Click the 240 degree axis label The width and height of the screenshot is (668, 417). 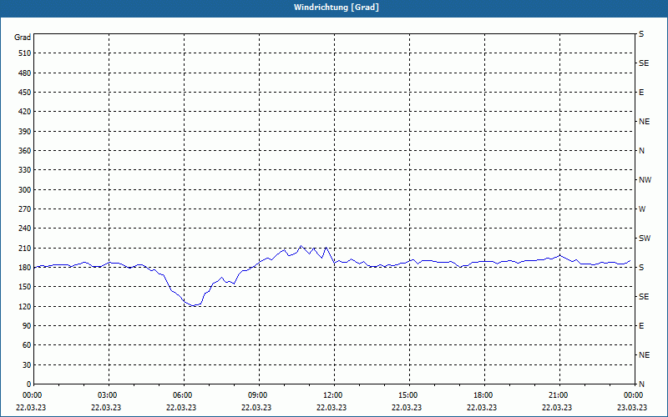pos(24,229)
